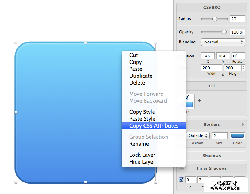Click the Height field

click(233, 68)
